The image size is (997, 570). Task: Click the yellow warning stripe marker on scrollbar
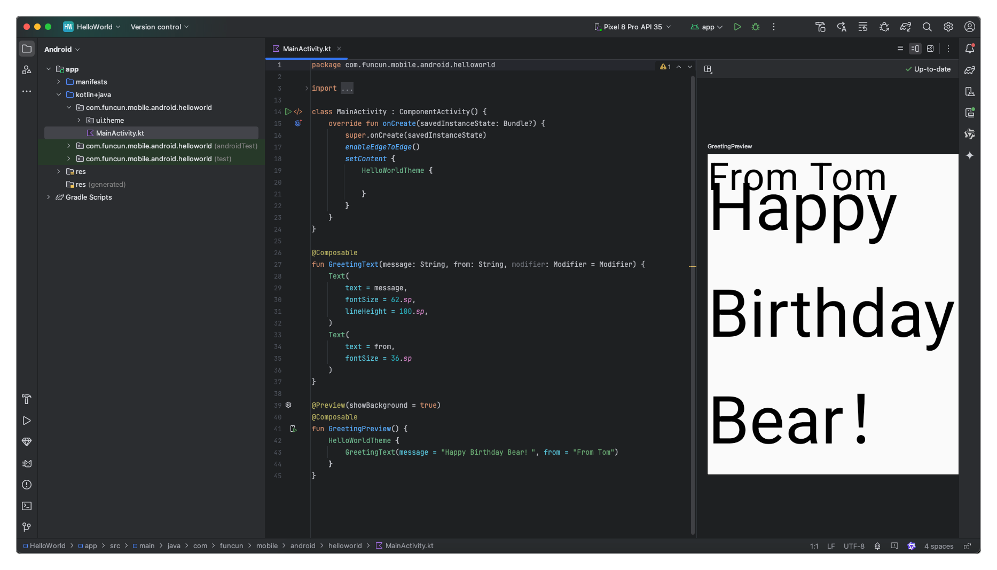(693, 266)
